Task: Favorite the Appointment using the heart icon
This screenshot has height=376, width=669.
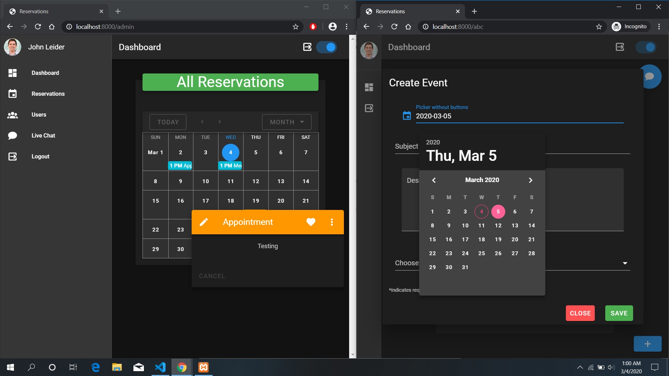Action: point(310,222)
